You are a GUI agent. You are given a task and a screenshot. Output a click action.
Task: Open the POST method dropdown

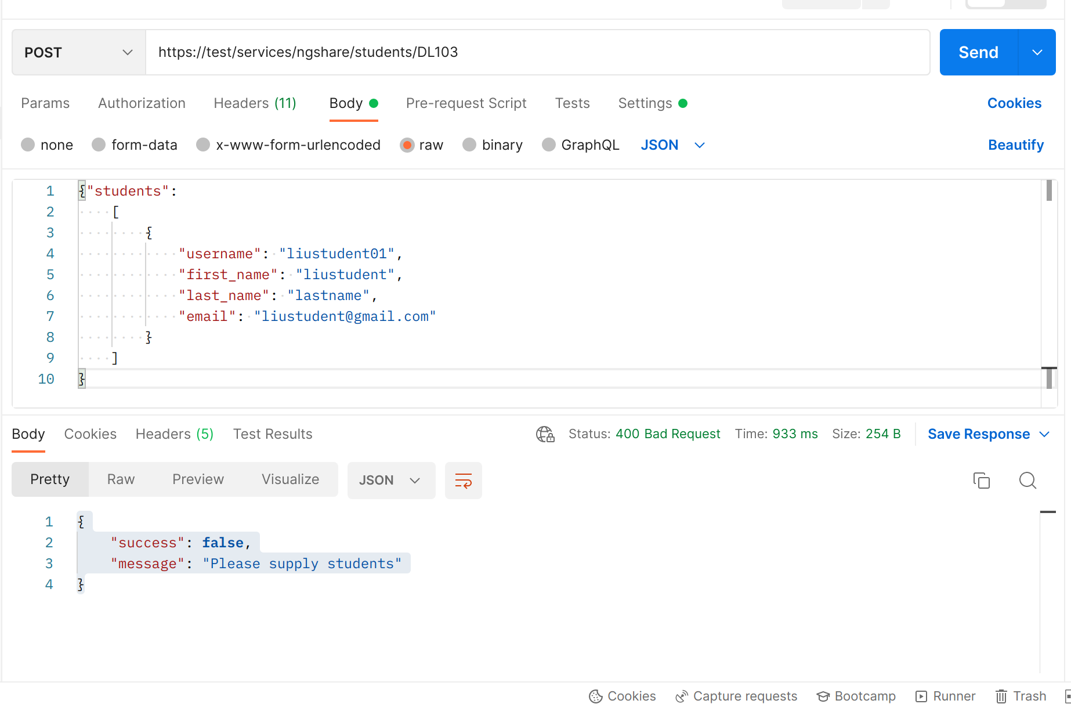[78, 52]
